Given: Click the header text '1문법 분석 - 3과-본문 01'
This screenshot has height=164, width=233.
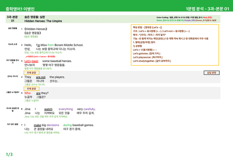Looking at the screenshot, I should [x=208, y=9].
